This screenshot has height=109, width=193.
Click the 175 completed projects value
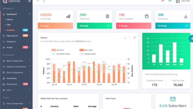point(154,85)
